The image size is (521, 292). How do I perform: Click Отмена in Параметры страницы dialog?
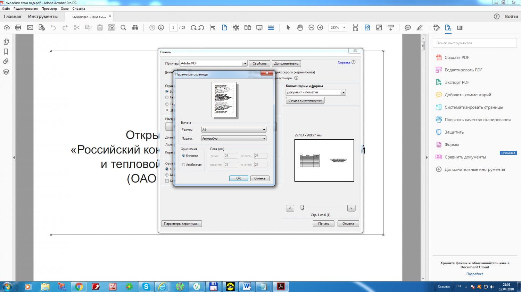click(259, 178)
